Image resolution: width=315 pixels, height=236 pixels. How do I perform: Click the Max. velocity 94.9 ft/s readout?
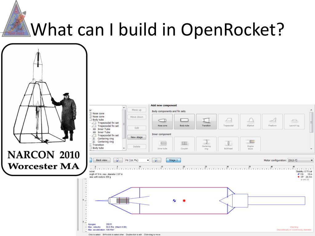[107, 227]
